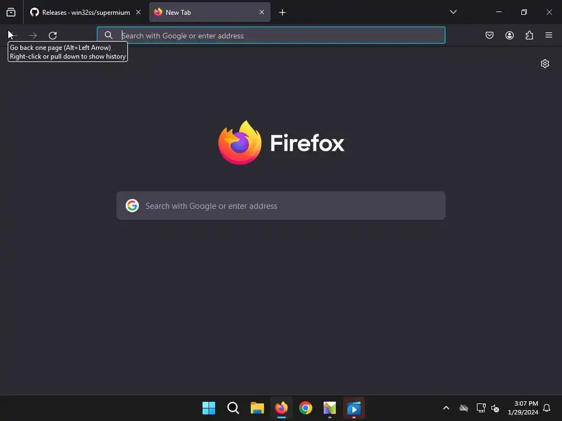Open the Extensions puzzle icon
The width and height of the screenshot is (562, 421).
click(529, 35)
